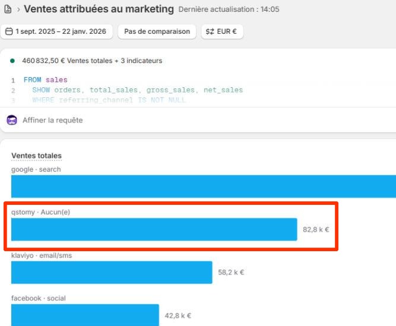Click the 460 832,50 € Ventes totales + 3 indicateurs summary
This screenshot has width=396, height=326.
click(92, 61)
